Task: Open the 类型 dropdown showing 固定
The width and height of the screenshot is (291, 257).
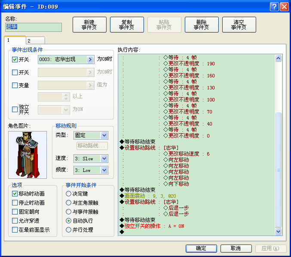Action: point(91,135)
